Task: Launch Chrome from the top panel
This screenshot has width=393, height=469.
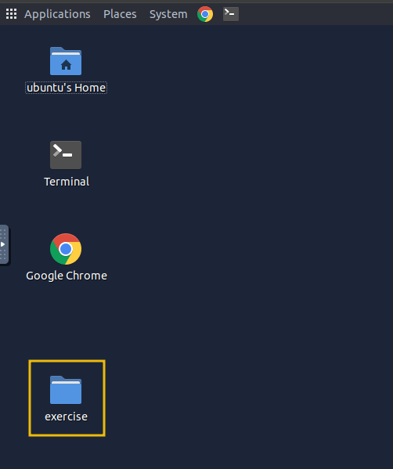Action: [205, 14]
